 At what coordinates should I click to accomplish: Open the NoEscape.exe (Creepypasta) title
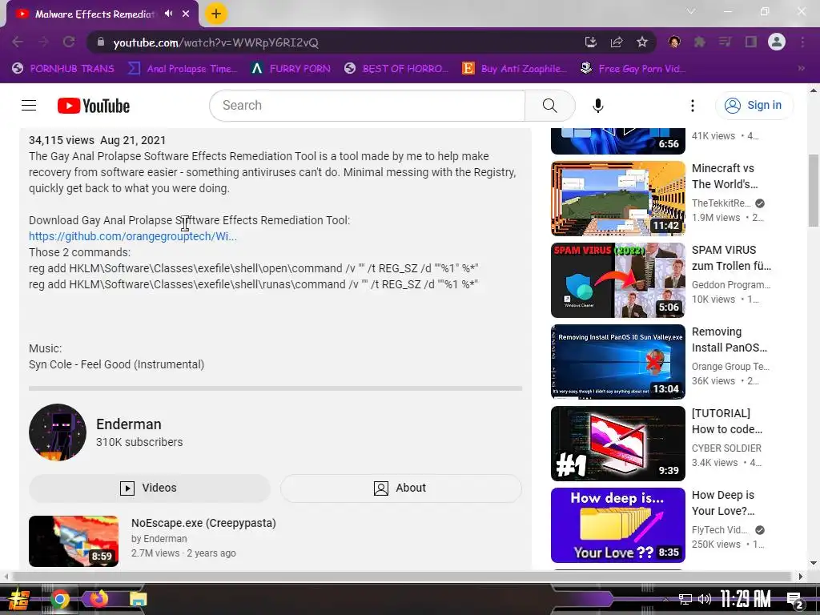tap(203, 523)
